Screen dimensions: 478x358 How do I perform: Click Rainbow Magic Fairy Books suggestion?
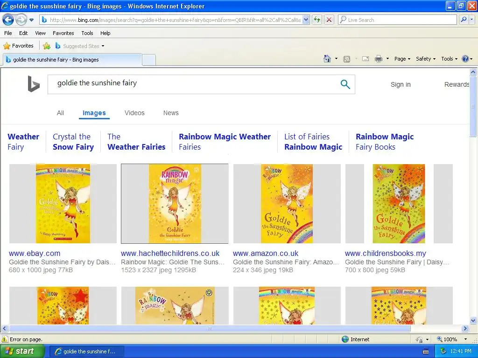[x=385, y=142]
